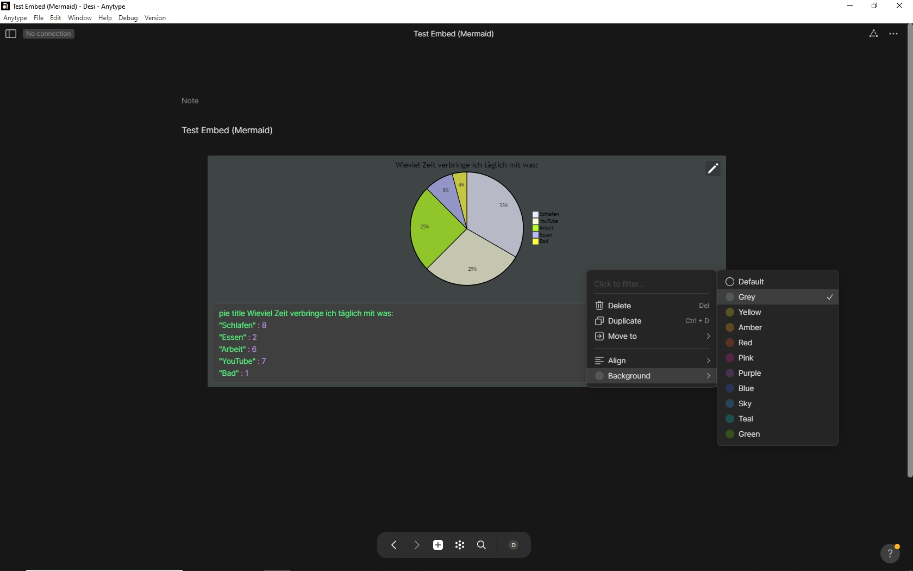The width and height of the screenshot is (913, 571).
Task: Select Delete in the context menu
Action: point(652,306)
